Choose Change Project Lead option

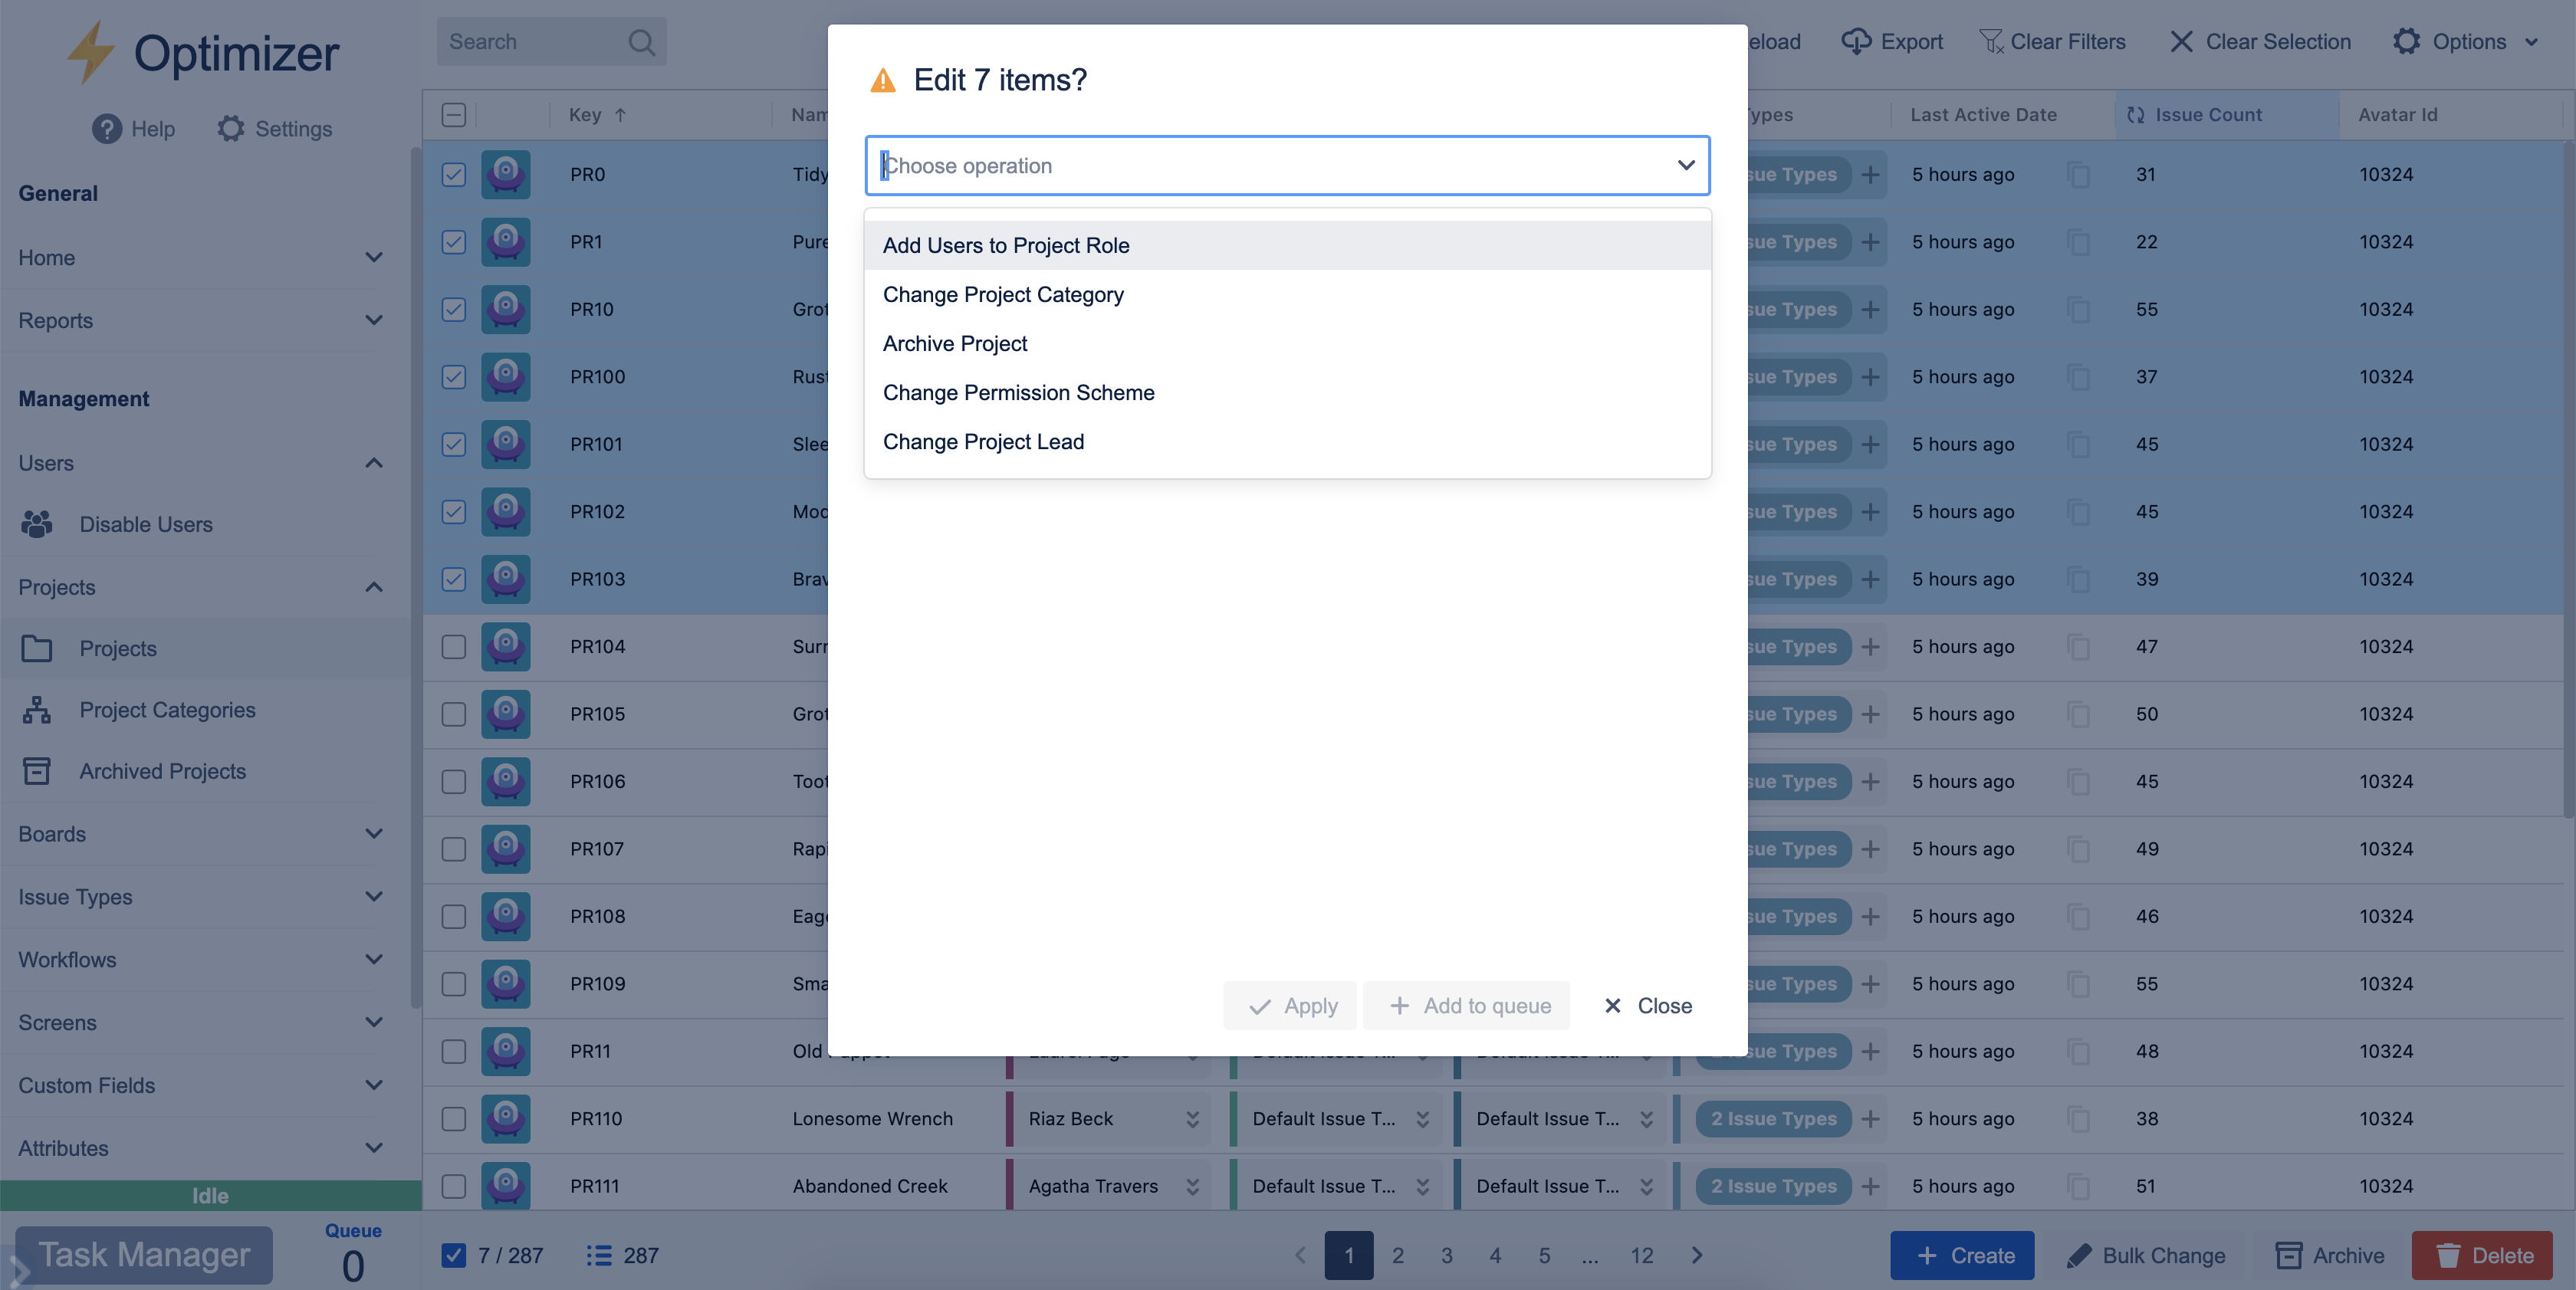coord(982,442)
